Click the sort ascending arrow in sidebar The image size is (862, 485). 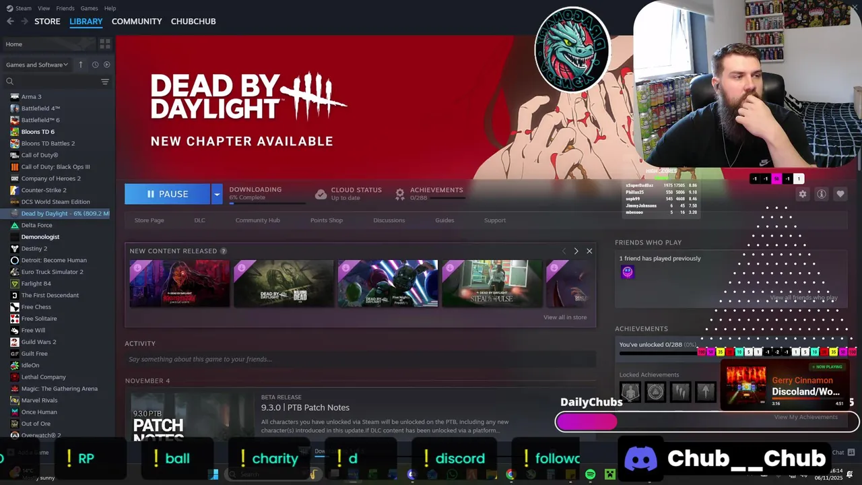[81, 65]
